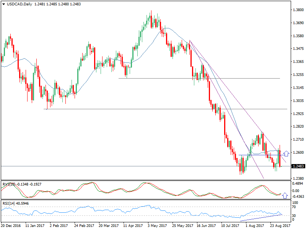Select the blue up-arrow near the 1.2600 level
The width and height of the screenshot is (306, 230).
285,153
